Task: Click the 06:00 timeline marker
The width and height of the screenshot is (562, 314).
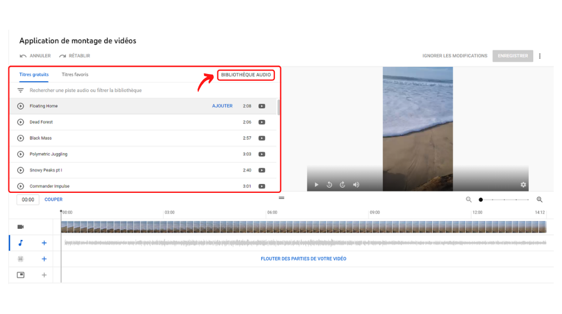Action: pos(272,213)
